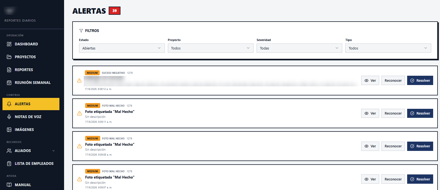Open the Proyecto filter dropdown
Viewport: 440px width, 190px height.
pos(211,48)
